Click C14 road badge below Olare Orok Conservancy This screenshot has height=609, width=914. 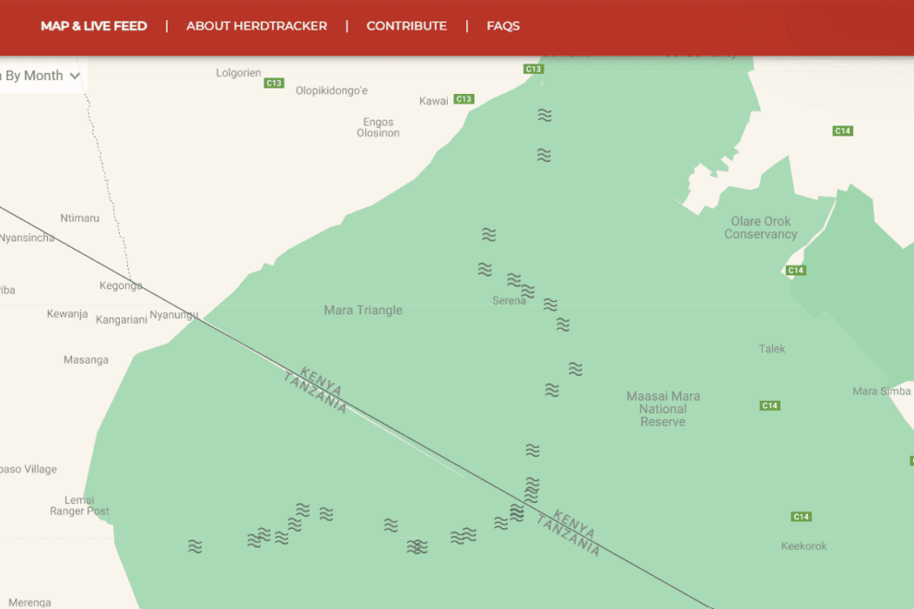796,270
